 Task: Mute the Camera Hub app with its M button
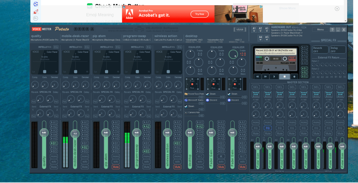[x=202, y=116]
